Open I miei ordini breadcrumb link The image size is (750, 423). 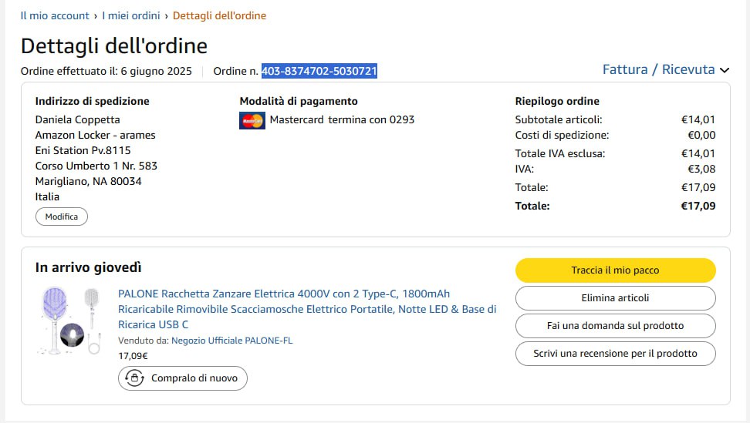click(131, 15)
